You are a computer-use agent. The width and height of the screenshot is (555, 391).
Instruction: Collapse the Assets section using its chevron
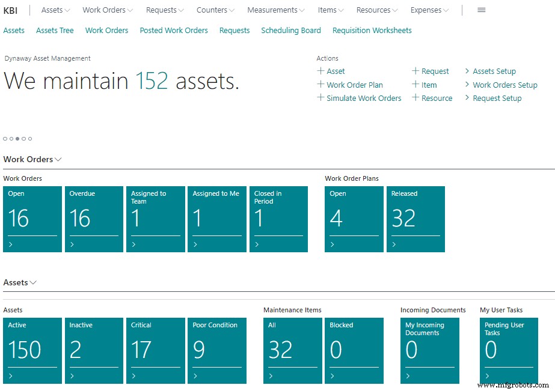[x=34, y=282]
